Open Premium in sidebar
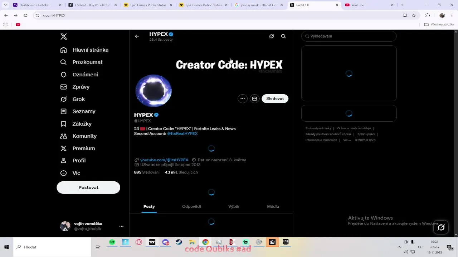Viewport: 458px width, 257px height. tap(78, 148)
